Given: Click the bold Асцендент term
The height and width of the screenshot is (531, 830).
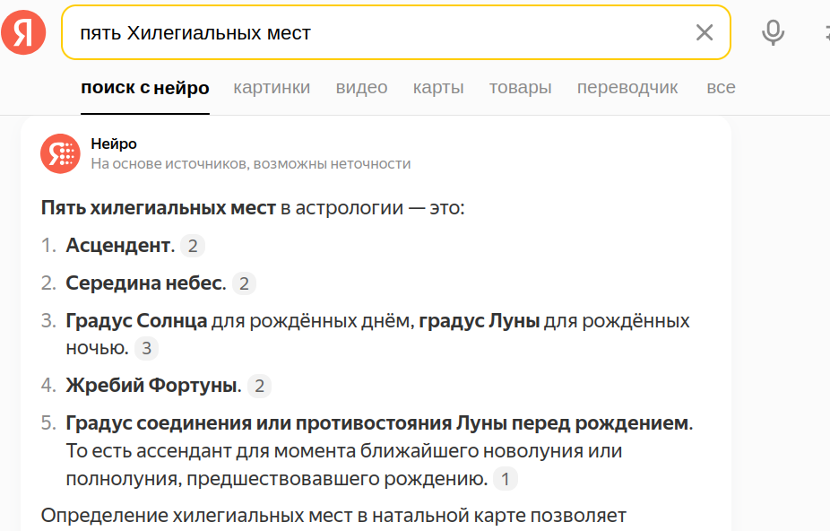Looking at the screenshot, I should click(118, 246).
